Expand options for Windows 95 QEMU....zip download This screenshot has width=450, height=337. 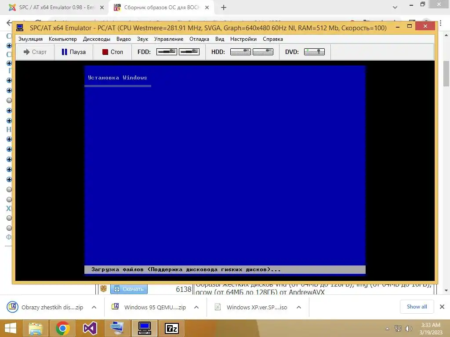point(196,307)
